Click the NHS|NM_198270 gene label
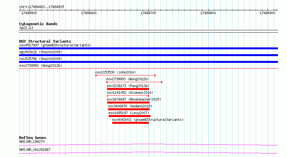 point(32,142)
